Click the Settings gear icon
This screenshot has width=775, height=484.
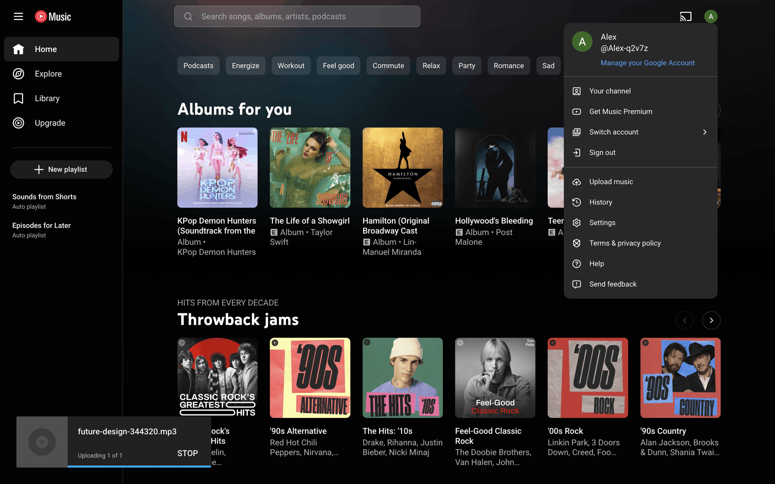tap(576, 223)
